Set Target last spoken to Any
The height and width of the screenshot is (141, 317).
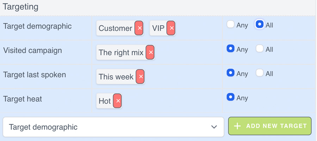click(x=231, y=73)
